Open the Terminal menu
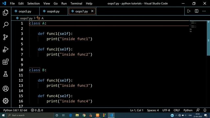The height and width of the screenshot is (118, 210). (76, 4)
